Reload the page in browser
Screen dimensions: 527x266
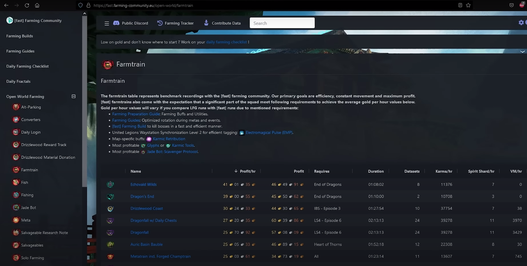point(27,5)
